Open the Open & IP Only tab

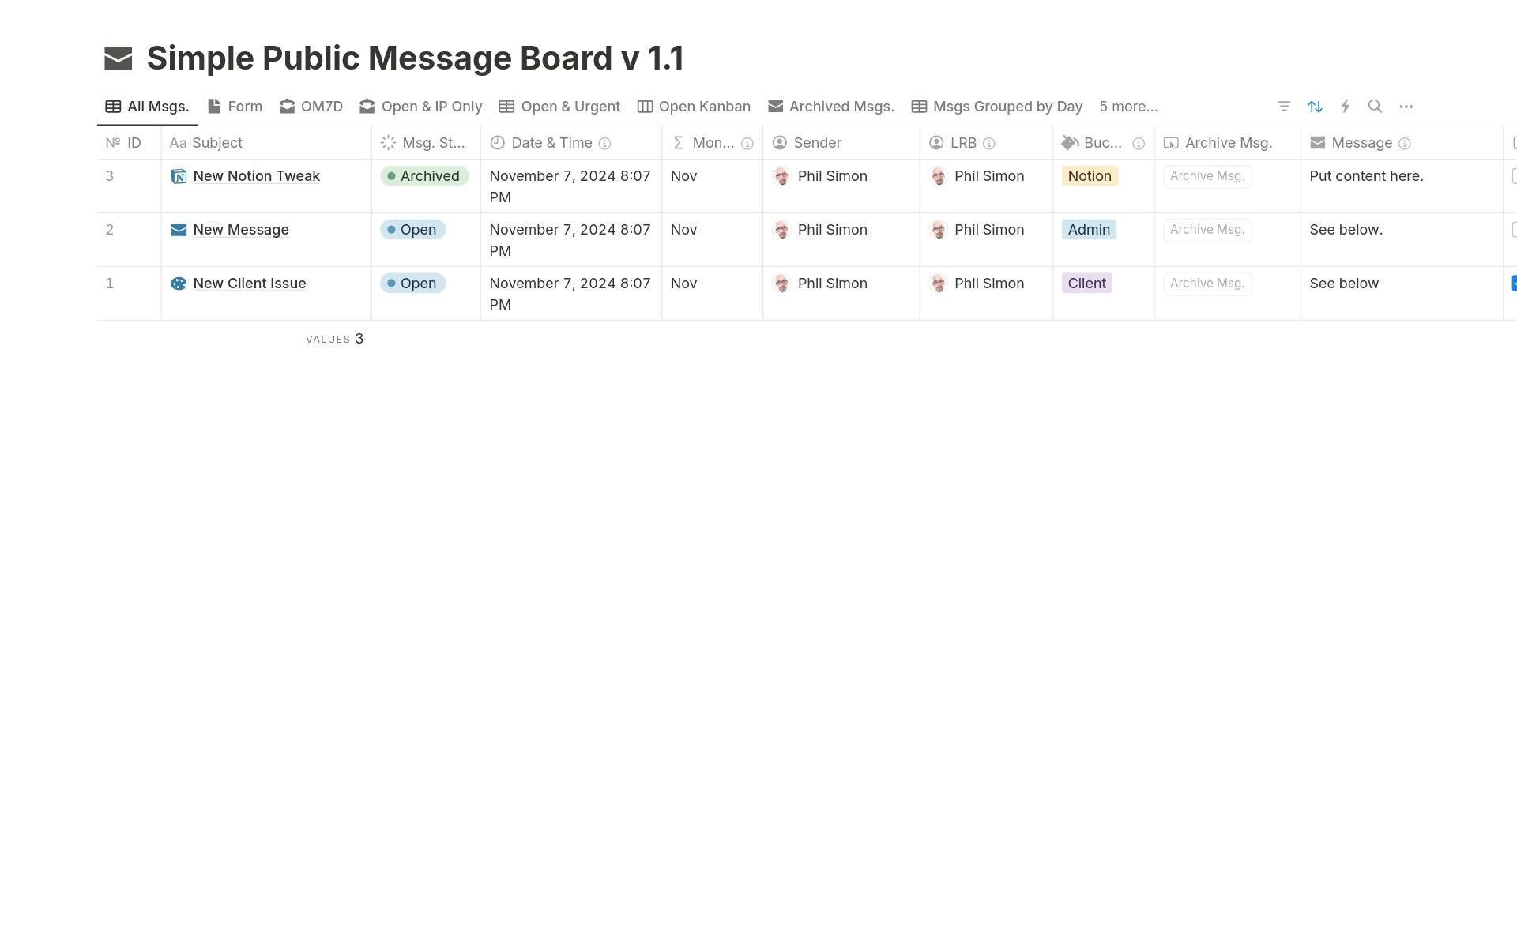(421, 107)
